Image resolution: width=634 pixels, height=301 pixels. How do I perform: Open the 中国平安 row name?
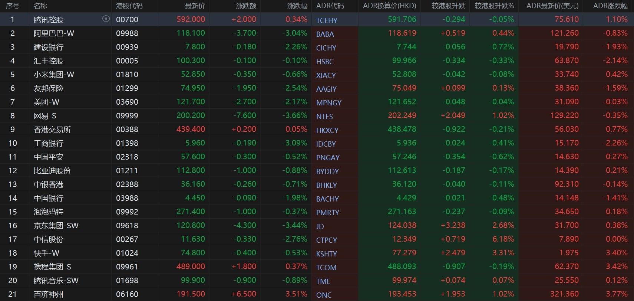pyautogui.click(x=49, y=157)
